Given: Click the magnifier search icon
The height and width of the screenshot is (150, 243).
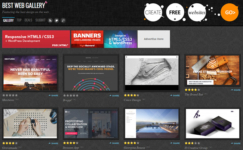Looking at the screenshot, I should pos(63,21).
